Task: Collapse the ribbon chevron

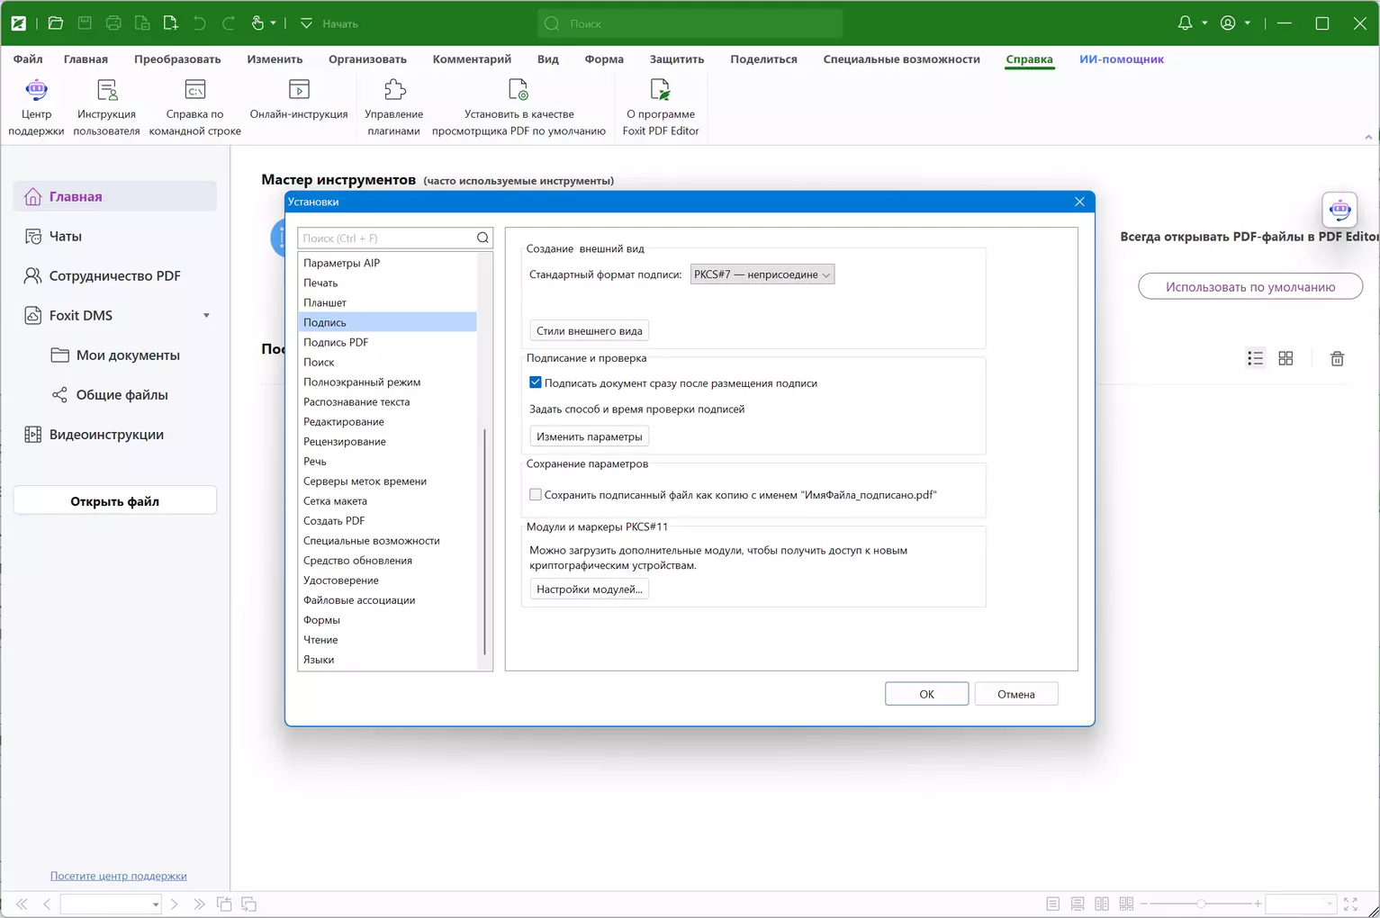Action: click(1368, 137)
